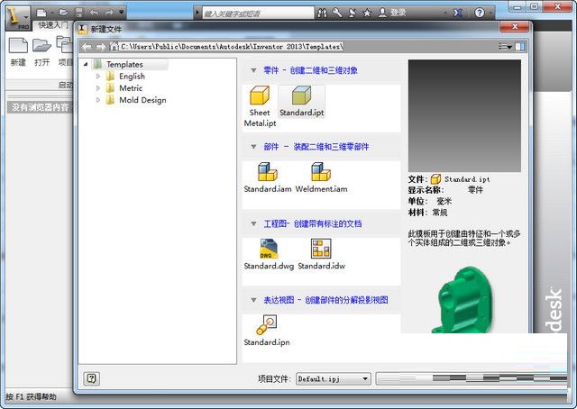The width and height of the screenshot is (577, 409).
Task: Select the Metric folder in tree
Action: 131,88
